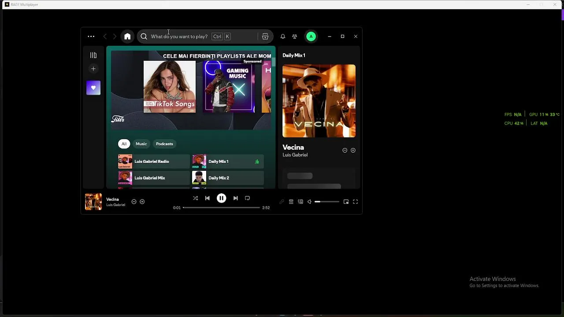The width and height of the screenshot is (564, 317).
Task: Toggle shuffle
Action: pyautogui.click(x=195, y=198)
